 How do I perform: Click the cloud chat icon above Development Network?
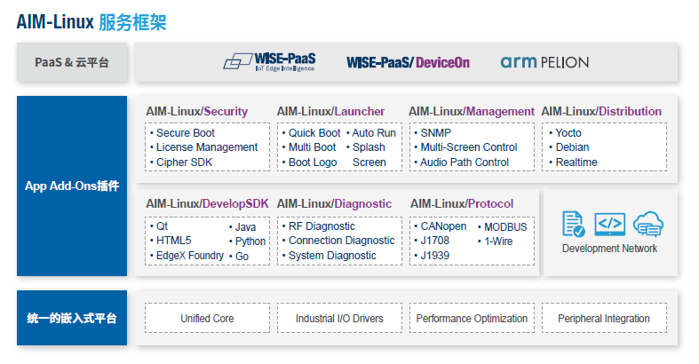coord(647,224)
